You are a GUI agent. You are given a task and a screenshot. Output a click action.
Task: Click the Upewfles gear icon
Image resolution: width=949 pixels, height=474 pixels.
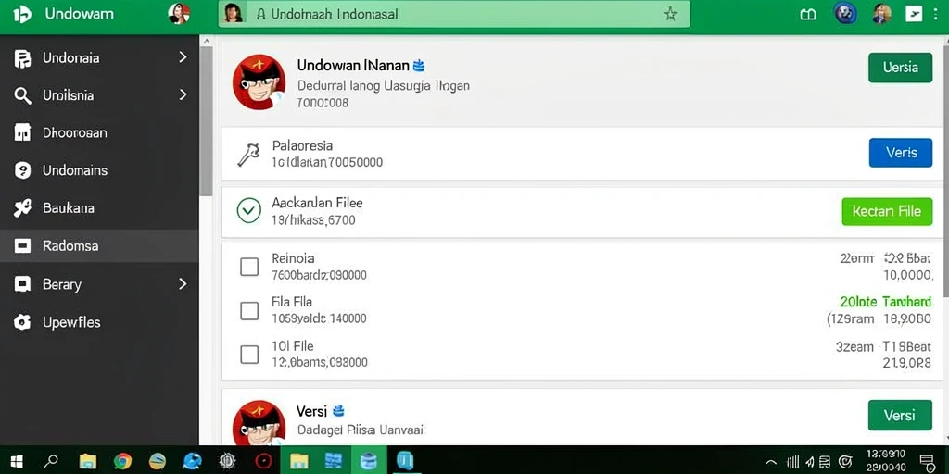click(22, 322)
